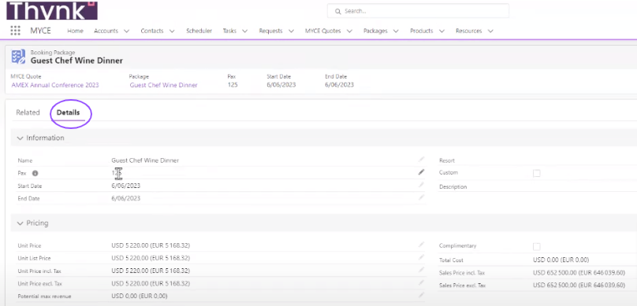The width and height of the screenshot is (637, 306).
Task: Edit Unit List Price pencil icon
Action: (x=421, y=257)
